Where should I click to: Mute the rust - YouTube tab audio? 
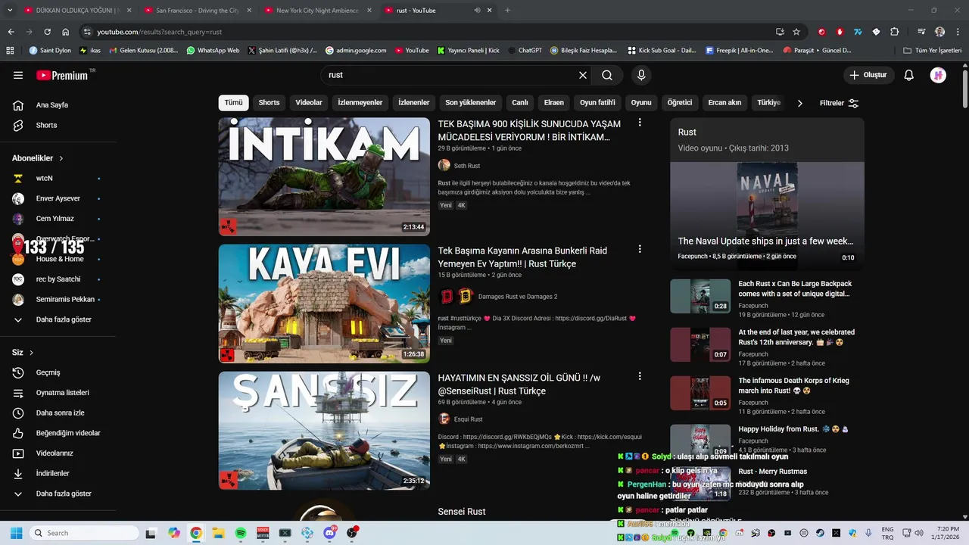(x=477, y=11)
